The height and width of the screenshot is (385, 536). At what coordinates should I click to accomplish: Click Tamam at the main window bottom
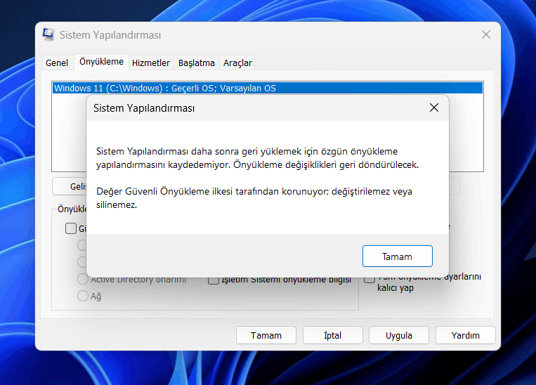[x=266, y=335]
